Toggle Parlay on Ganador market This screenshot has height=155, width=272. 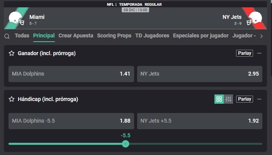pos(245,53)
